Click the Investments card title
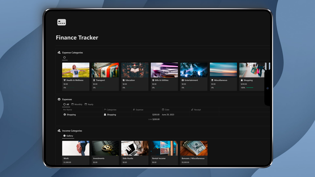The width and height of the screenshot is (315, 177). (x=99, y=158)
